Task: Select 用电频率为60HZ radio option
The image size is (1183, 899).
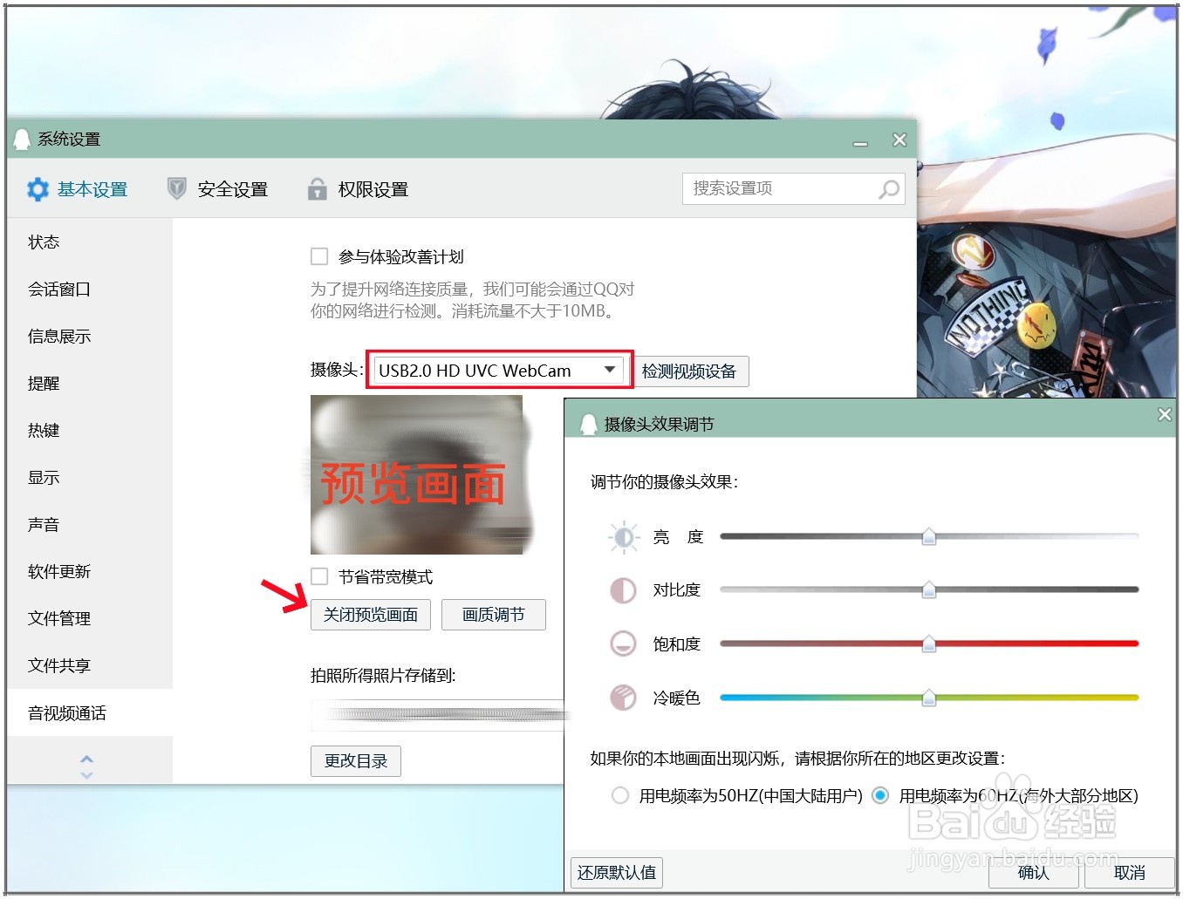Action: [880, 795]
